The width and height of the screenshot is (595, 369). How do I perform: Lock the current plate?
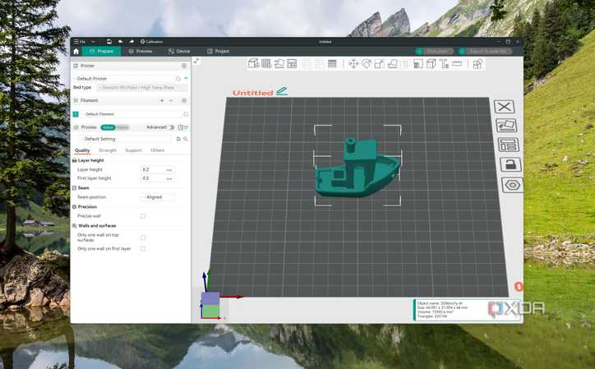[x=510, y=164]
